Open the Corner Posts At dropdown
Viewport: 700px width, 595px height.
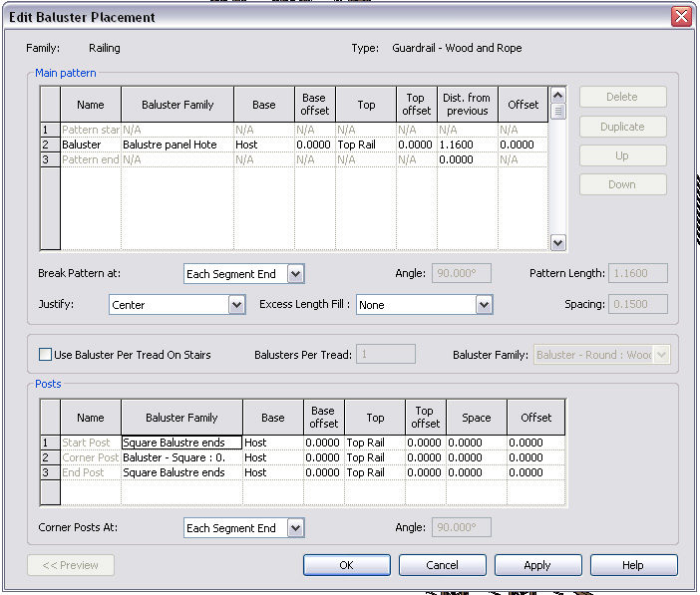(295, 528)
